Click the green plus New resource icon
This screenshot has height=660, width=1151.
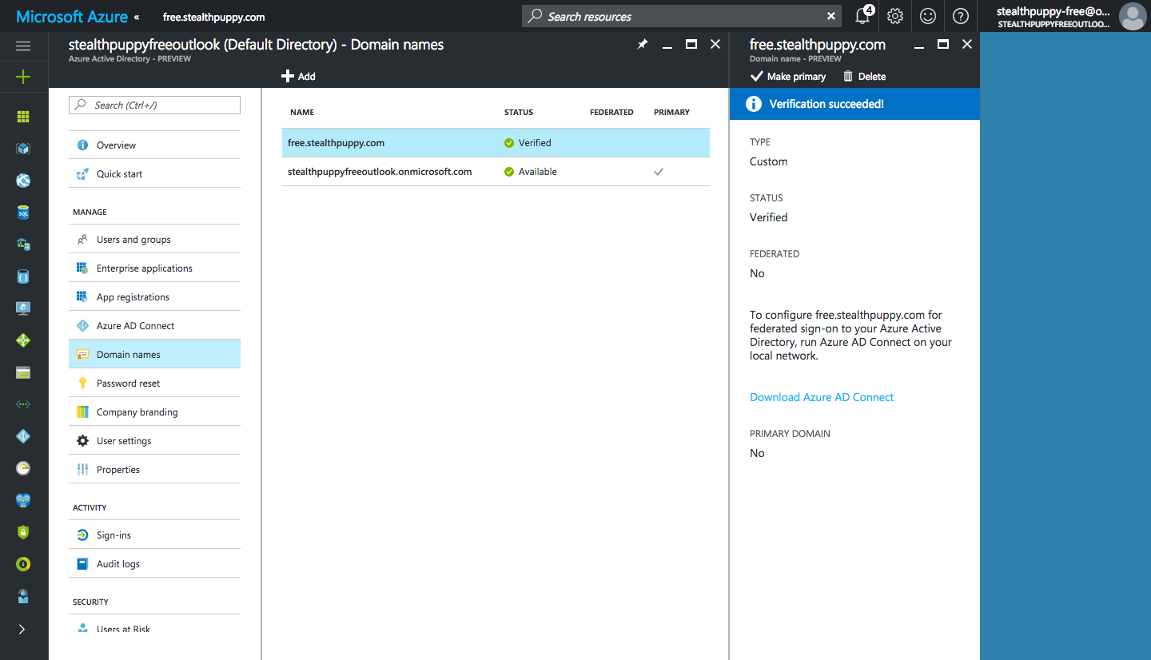click(x=23, y=77)
